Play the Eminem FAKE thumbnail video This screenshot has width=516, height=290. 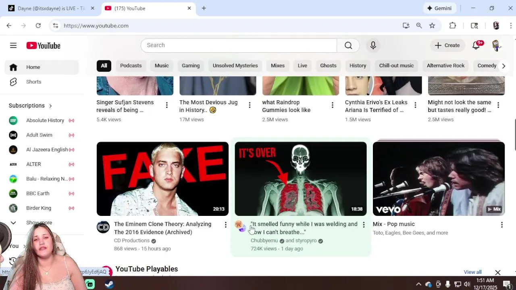coord(162,179)
